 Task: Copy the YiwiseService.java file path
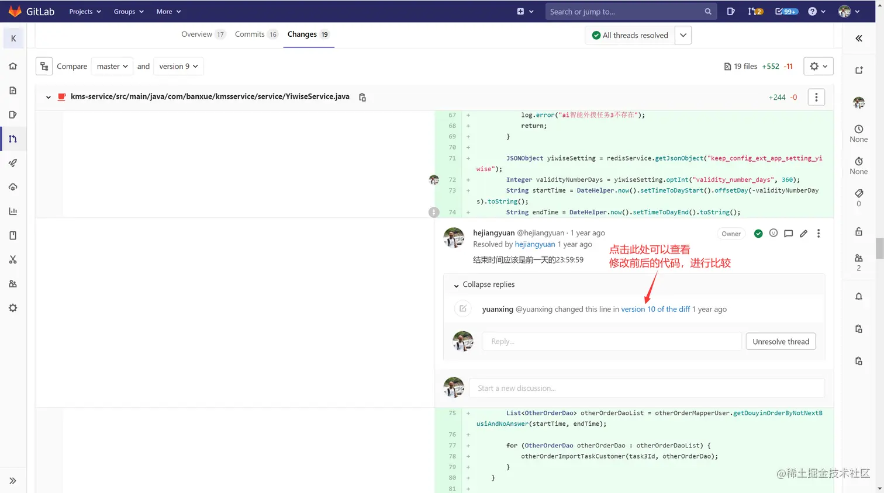pos(362,98)
